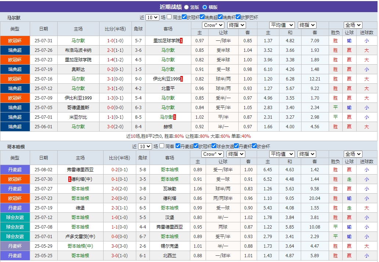
Task: Open the 平均值 dropdown in 哥本哈根 section
Action: pos(282,154)
